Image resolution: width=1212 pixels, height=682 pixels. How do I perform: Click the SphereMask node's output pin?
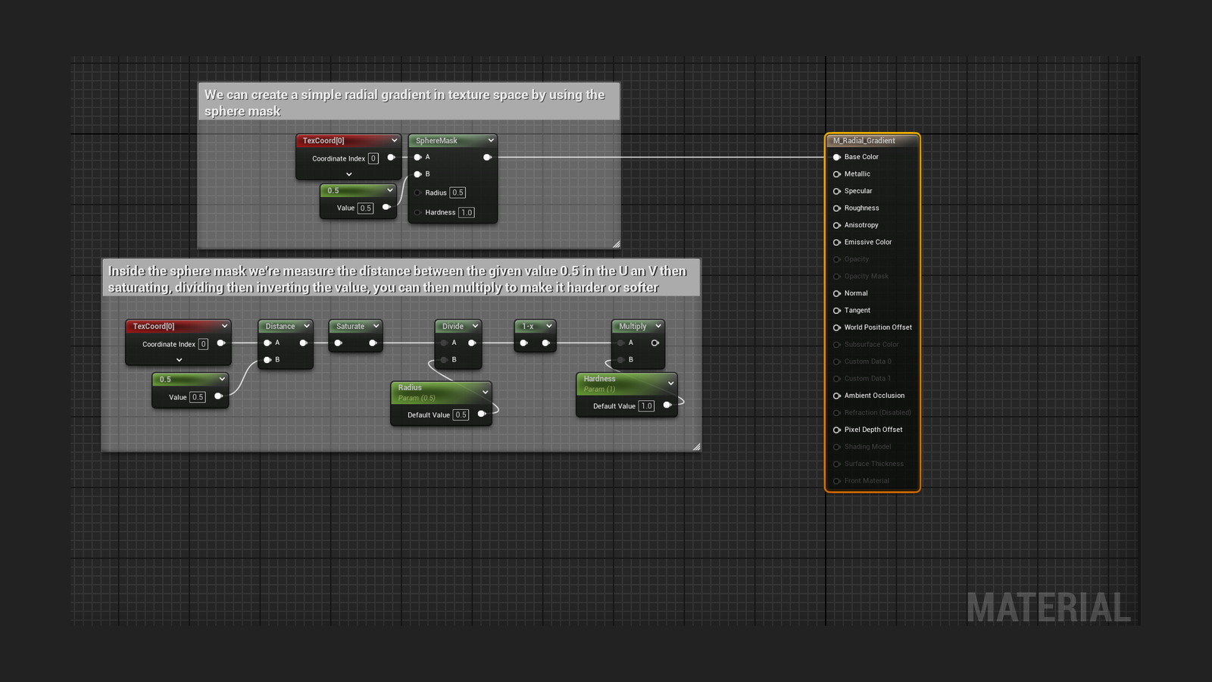(x=487, y=158)
